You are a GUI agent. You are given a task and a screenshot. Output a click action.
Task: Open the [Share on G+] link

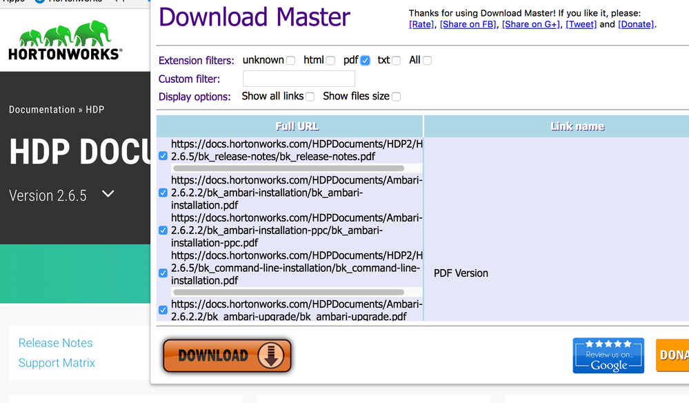[x=531, y=25]
